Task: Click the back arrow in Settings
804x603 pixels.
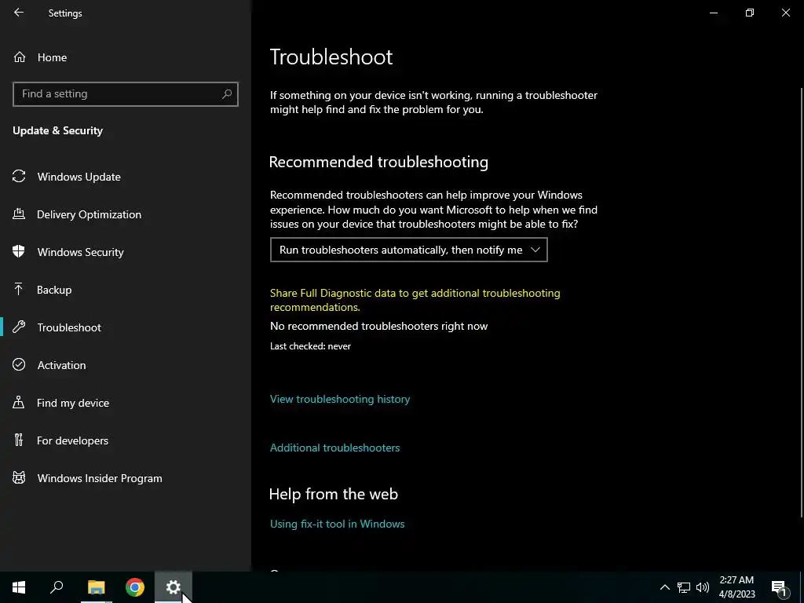Action: (19, 13)
